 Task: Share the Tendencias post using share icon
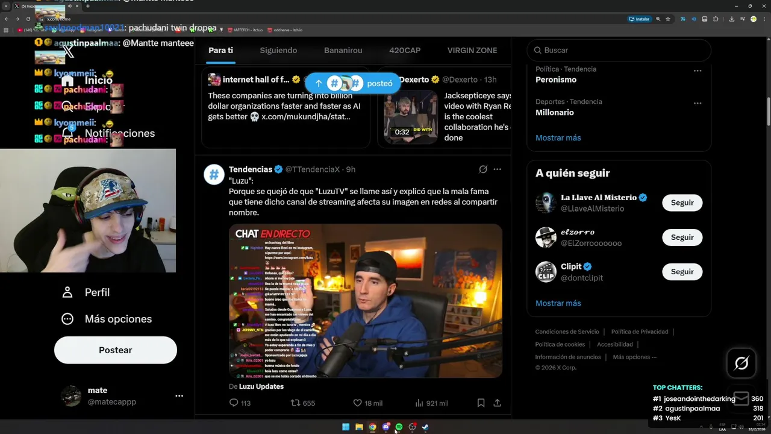click(x=497, y=403)
